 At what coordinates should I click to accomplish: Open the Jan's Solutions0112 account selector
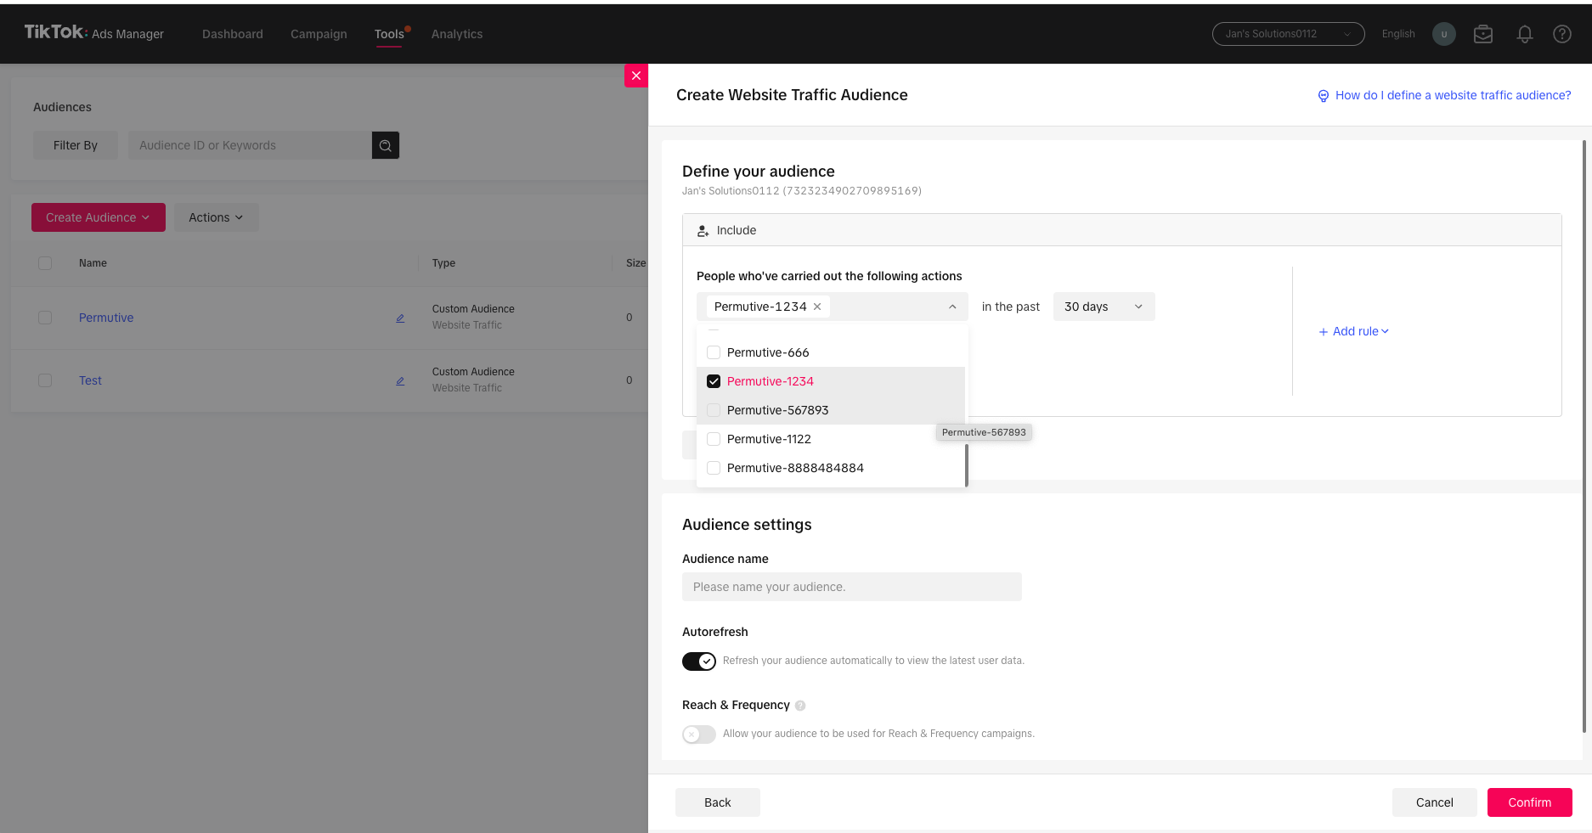pyautogui.click(x=1288, y=34)
